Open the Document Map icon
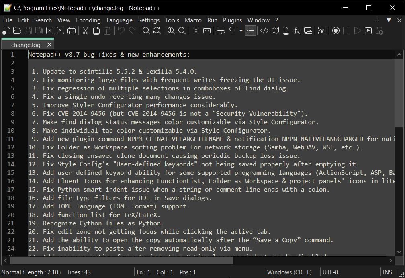Viewport: 405px width, 278px height. coord(275,31)
